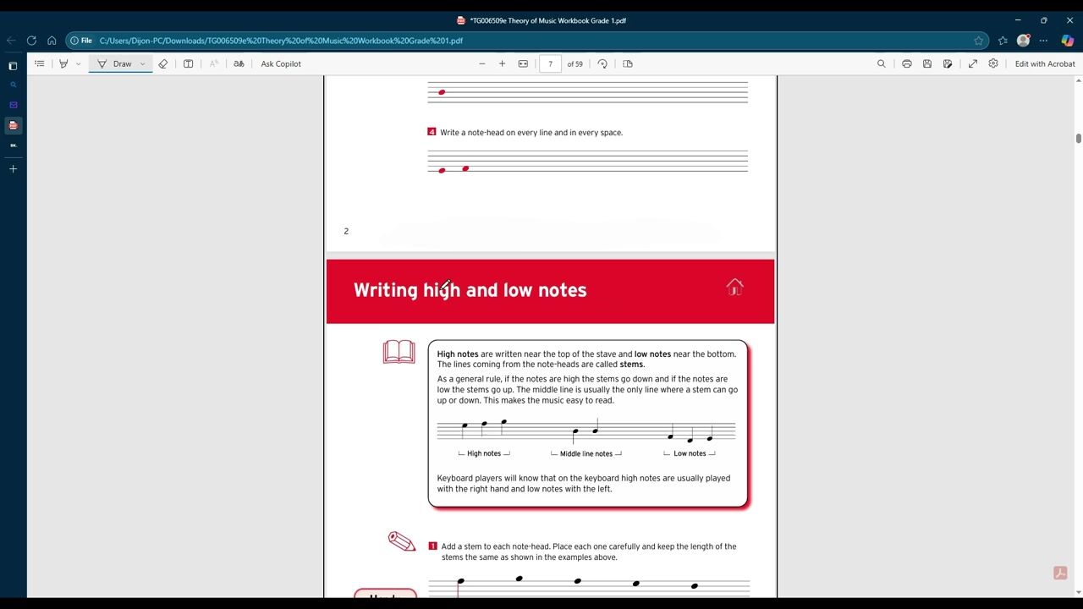Zoom out of the PDF
The width and height of the screenshot is (1083, 609).
482,63
